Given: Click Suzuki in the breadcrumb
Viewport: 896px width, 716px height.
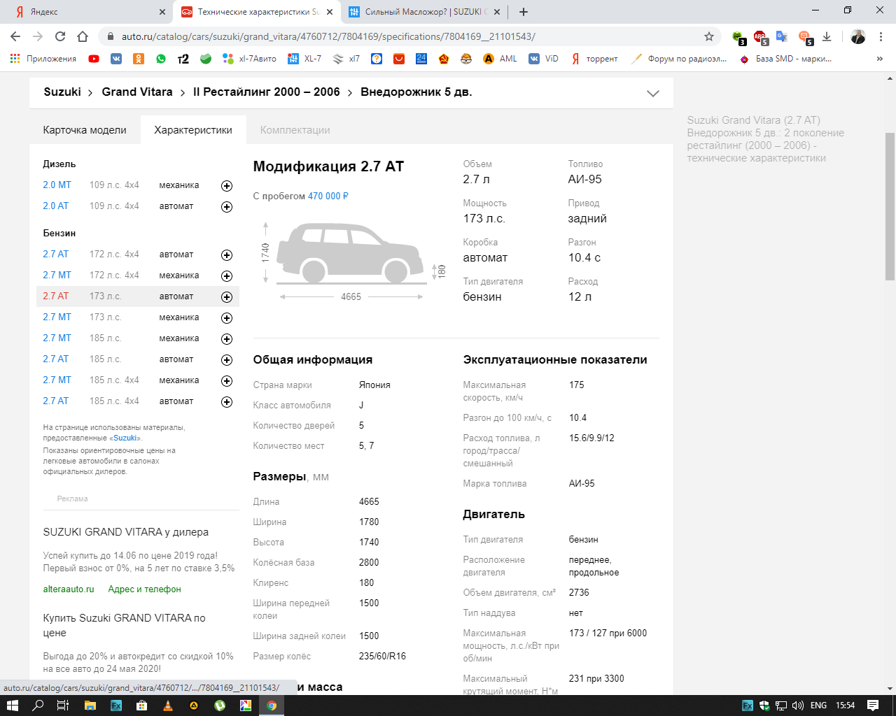Looking at the screenshot, I should coord(62,92).
